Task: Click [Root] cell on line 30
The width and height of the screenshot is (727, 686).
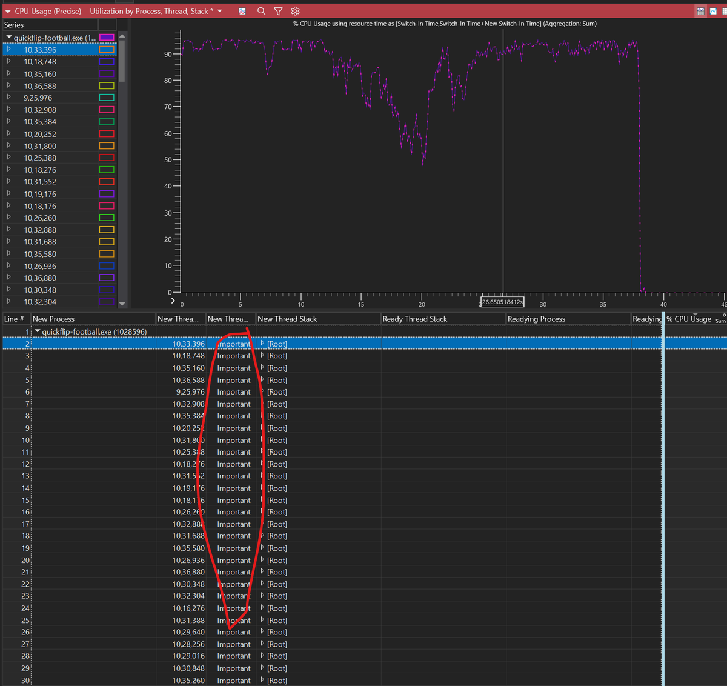Action: 277,681
